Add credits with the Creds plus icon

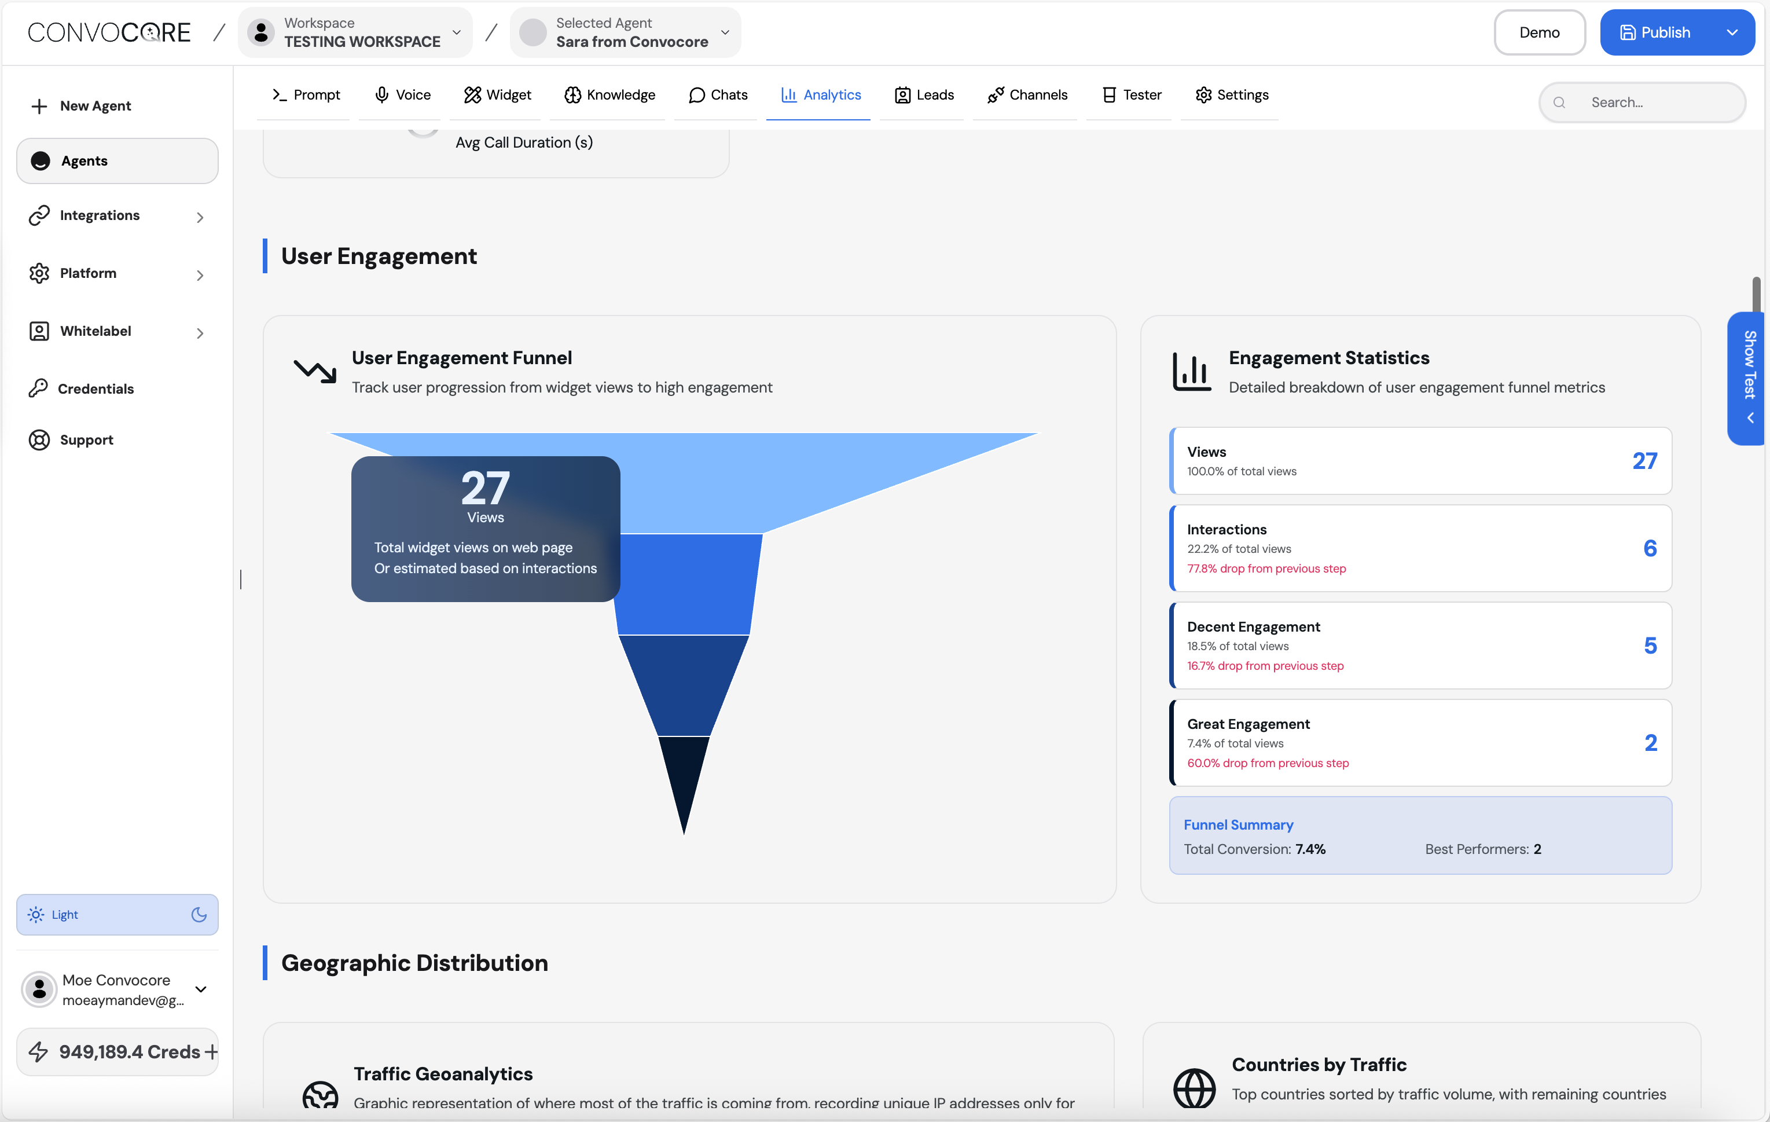[212, 1052]
